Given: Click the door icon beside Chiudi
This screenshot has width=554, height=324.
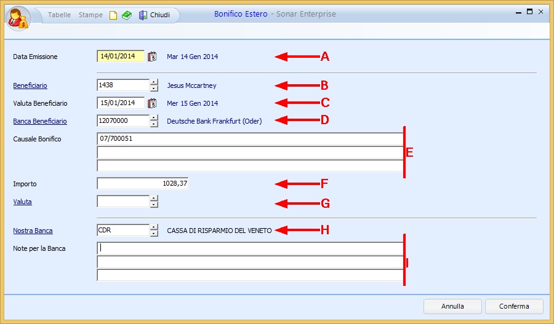Looking at the screenshot, I should coord(143,15).
